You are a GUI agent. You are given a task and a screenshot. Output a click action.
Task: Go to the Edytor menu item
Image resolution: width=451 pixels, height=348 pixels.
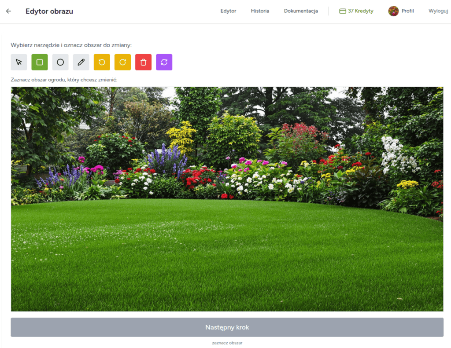[x=228, y=11]
